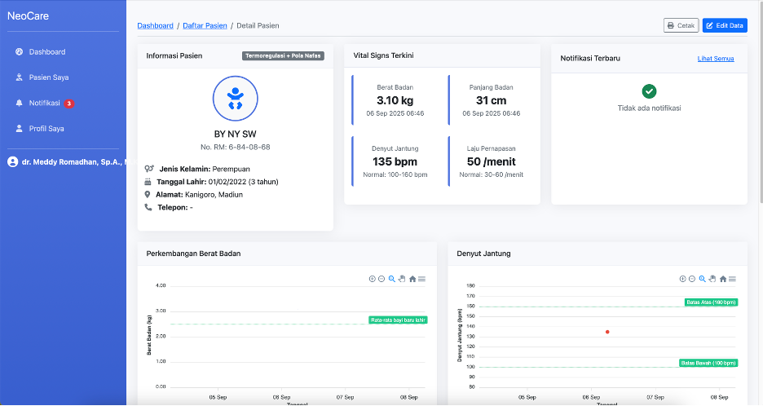Click the Cetak print button
Viewport: 763px width, 406px height.
click(681, 25)
